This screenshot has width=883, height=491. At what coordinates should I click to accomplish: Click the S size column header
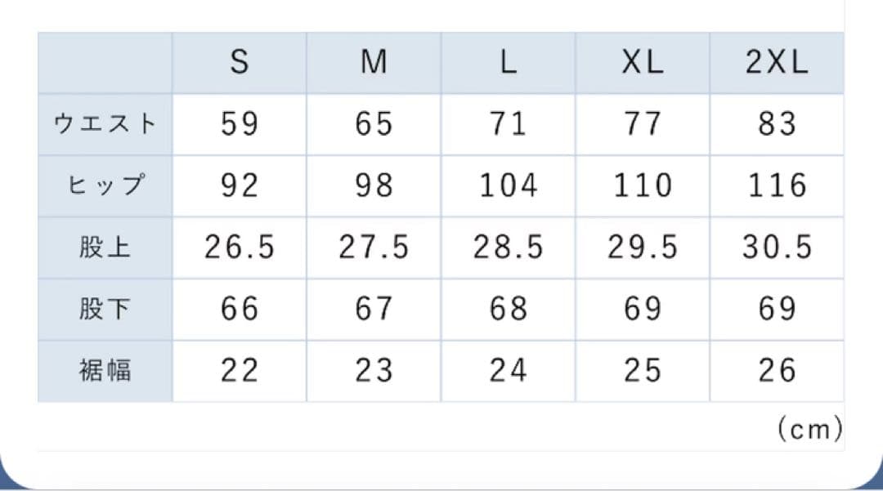pos(239,63)
